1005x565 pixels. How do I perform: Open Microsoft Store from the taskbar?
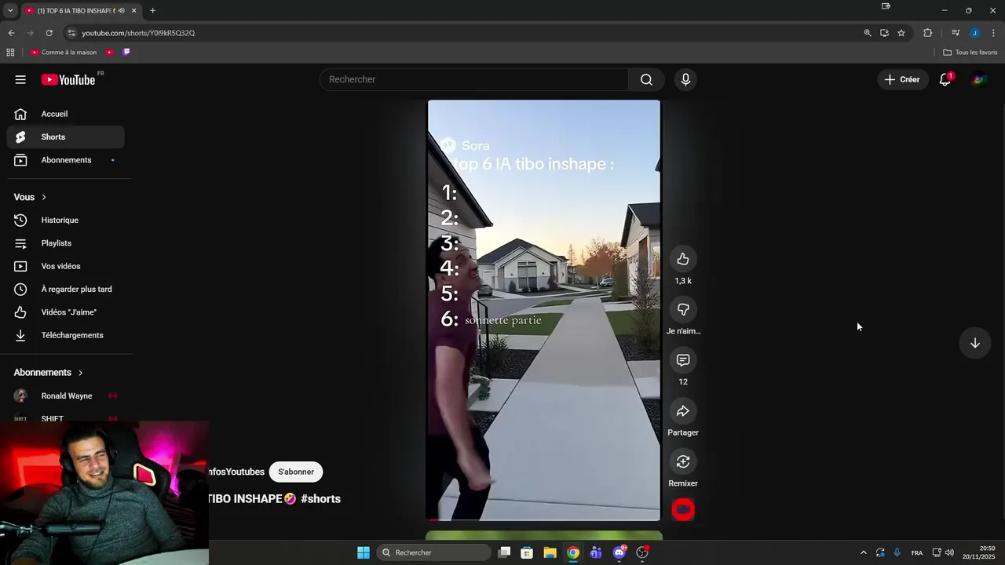(527, 552)
